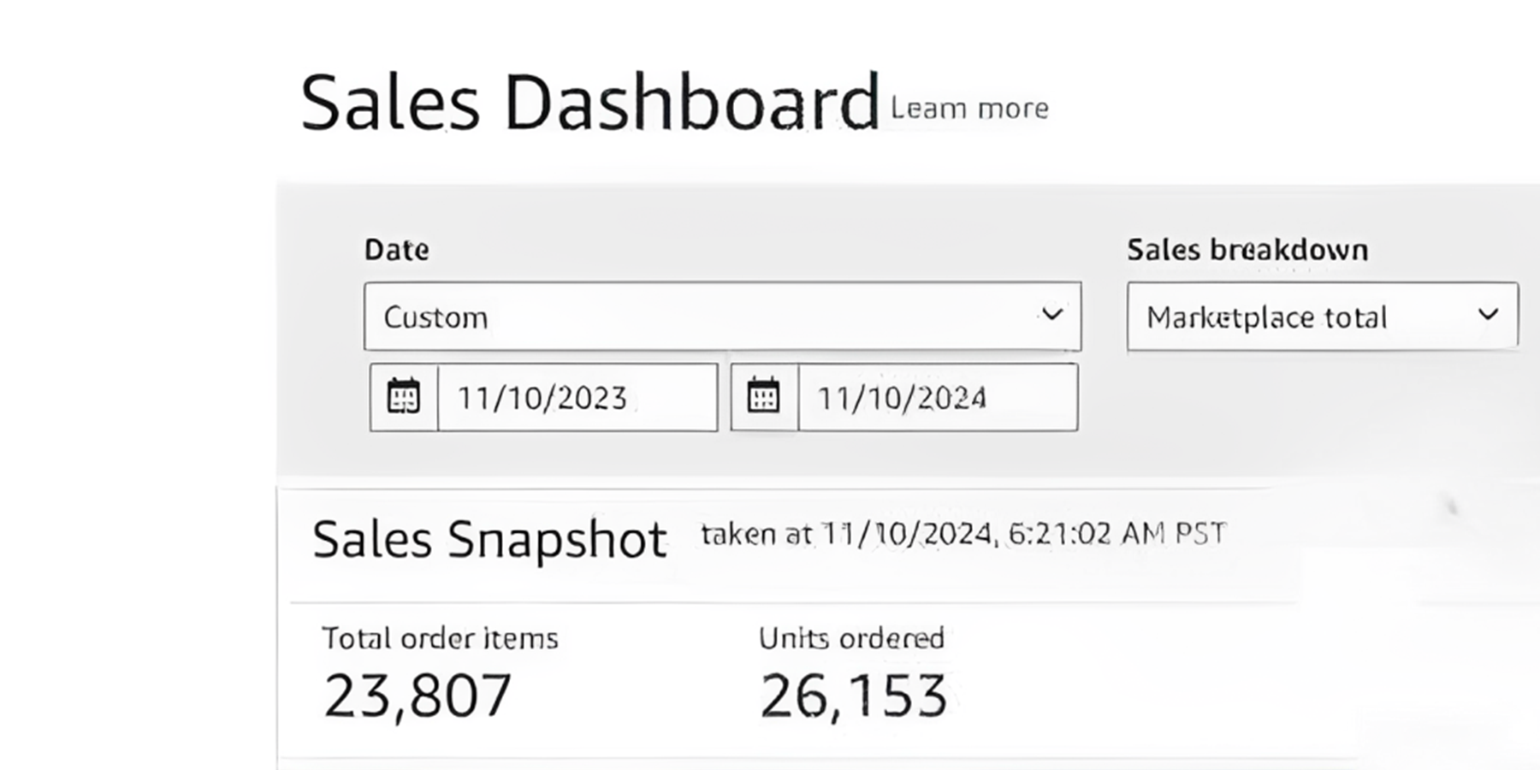Open the start date calendar picker
This screenshot has width=1540, height=770.
click(404, 397)
